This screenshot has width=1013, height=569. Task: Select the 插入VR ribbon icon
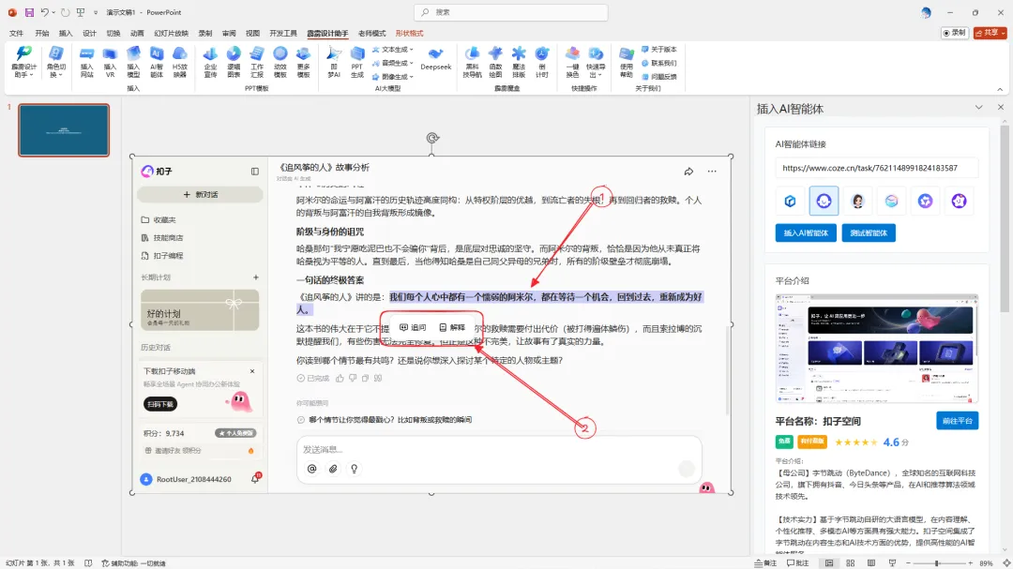tap(110, 62)
